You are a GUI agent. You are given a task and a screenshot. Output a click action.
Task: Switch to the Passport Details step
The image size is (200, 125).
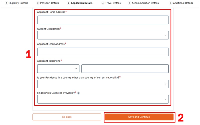(x=49, y=3)
